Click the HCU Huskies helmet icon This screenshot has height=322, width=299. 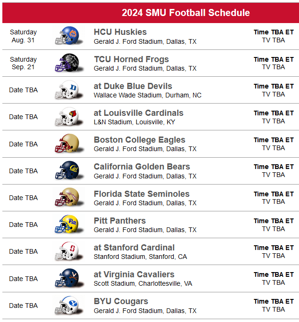[x=69, y=36]
